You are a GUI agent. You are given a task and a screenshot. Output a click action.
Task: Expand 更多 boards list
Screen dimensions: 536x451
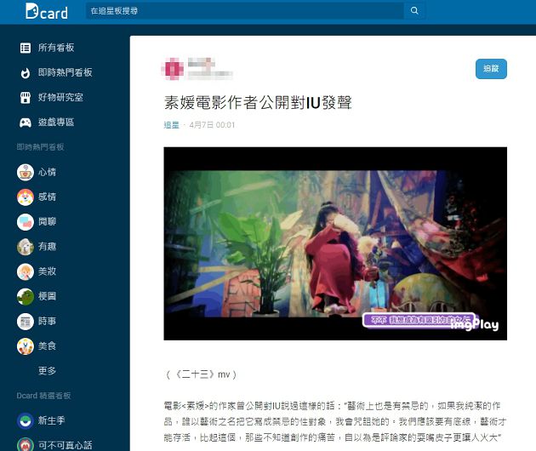[x=47, y=371]
